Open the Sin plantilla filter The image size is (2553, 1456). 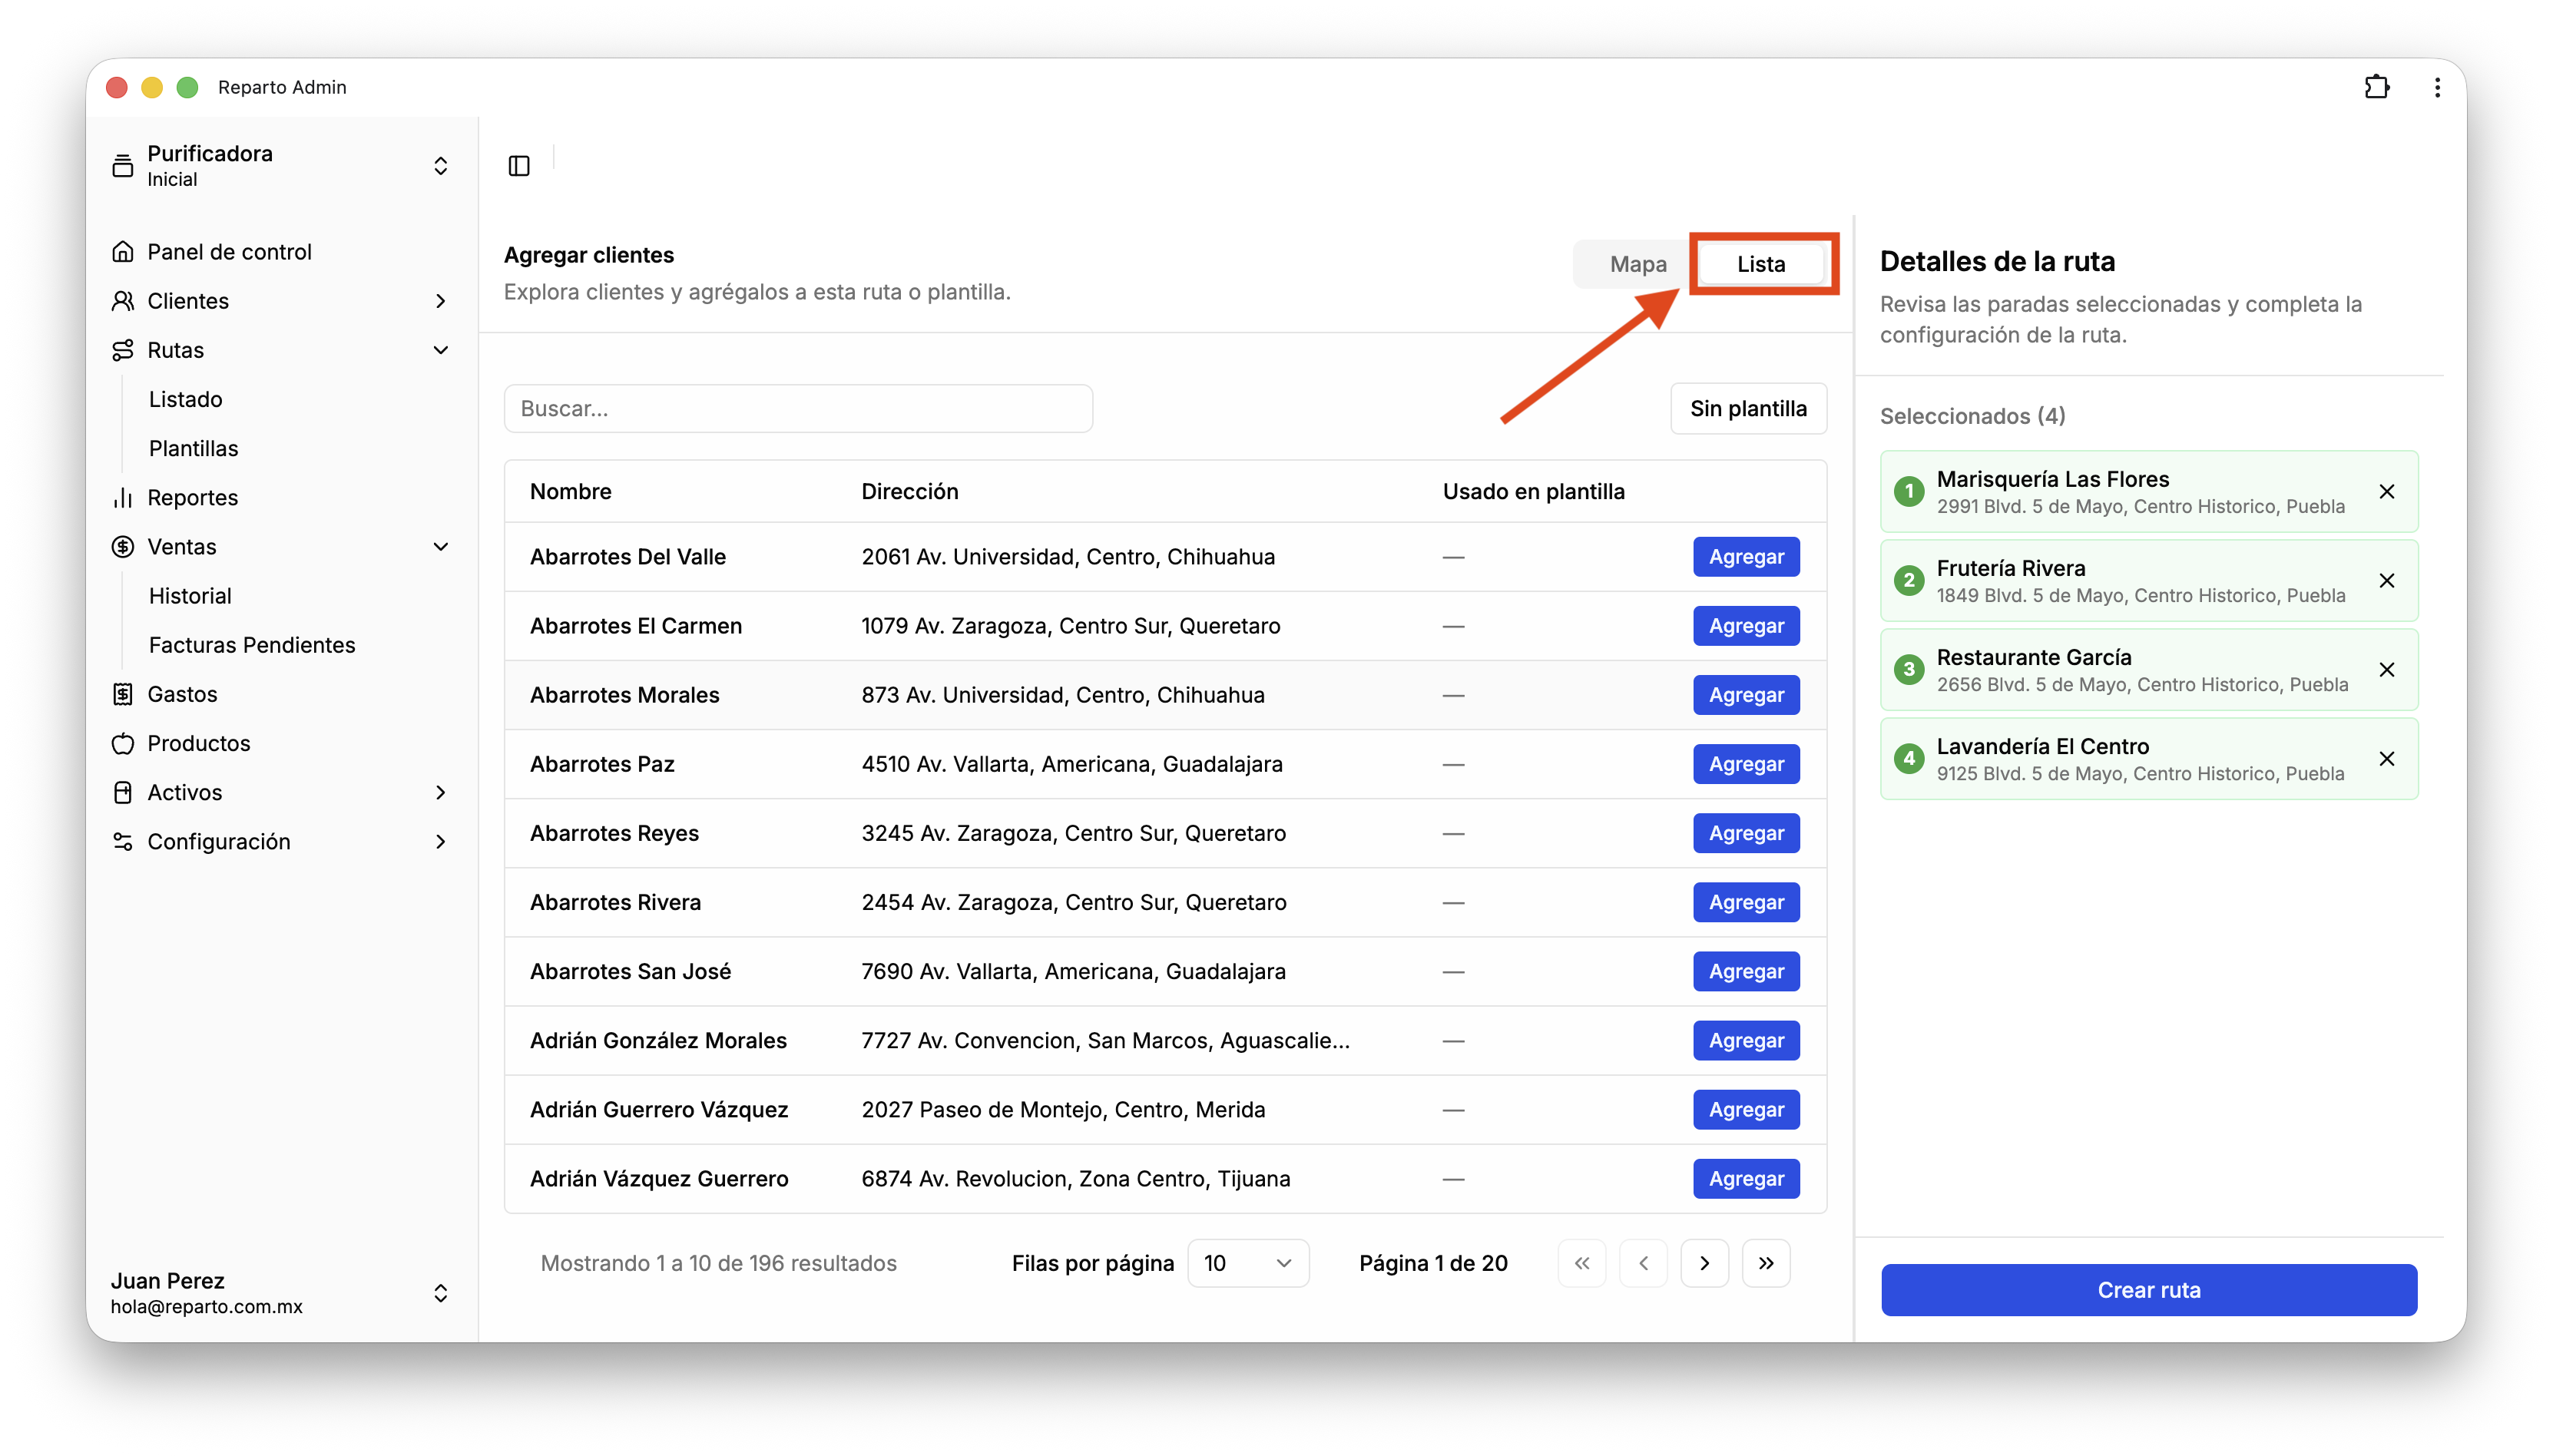click(x=1748, y=409)
